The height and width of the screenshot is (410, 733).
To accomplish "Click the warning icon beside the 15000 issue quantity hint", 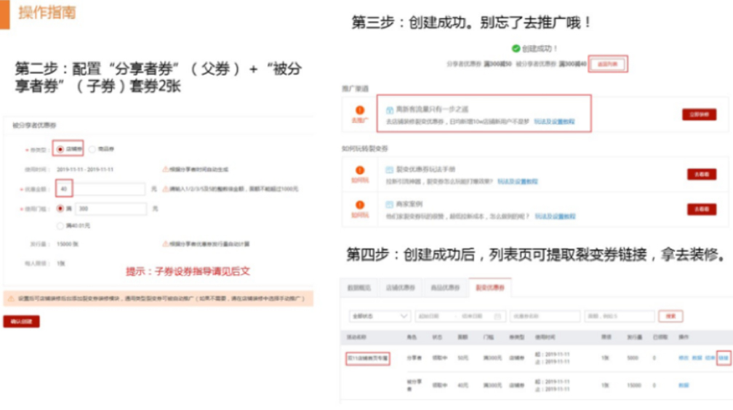I will point(165,244).
